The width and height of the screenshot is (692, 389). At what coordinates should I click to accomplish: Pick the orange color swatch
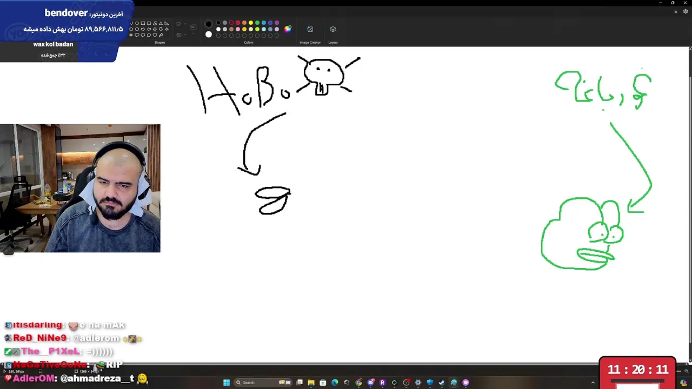coord(244,23)
